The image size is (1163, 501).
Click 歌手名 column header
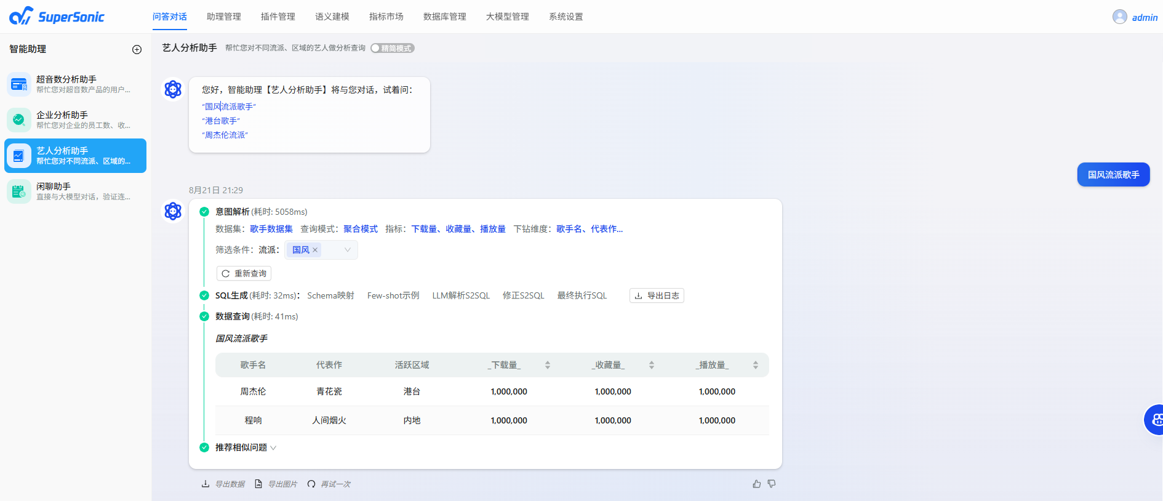(x=253, y=365)
